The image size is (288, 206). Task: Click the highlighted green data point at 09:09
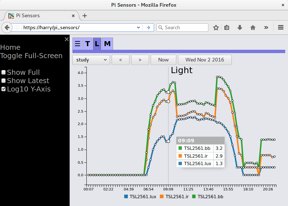click(x=168, y=92)
